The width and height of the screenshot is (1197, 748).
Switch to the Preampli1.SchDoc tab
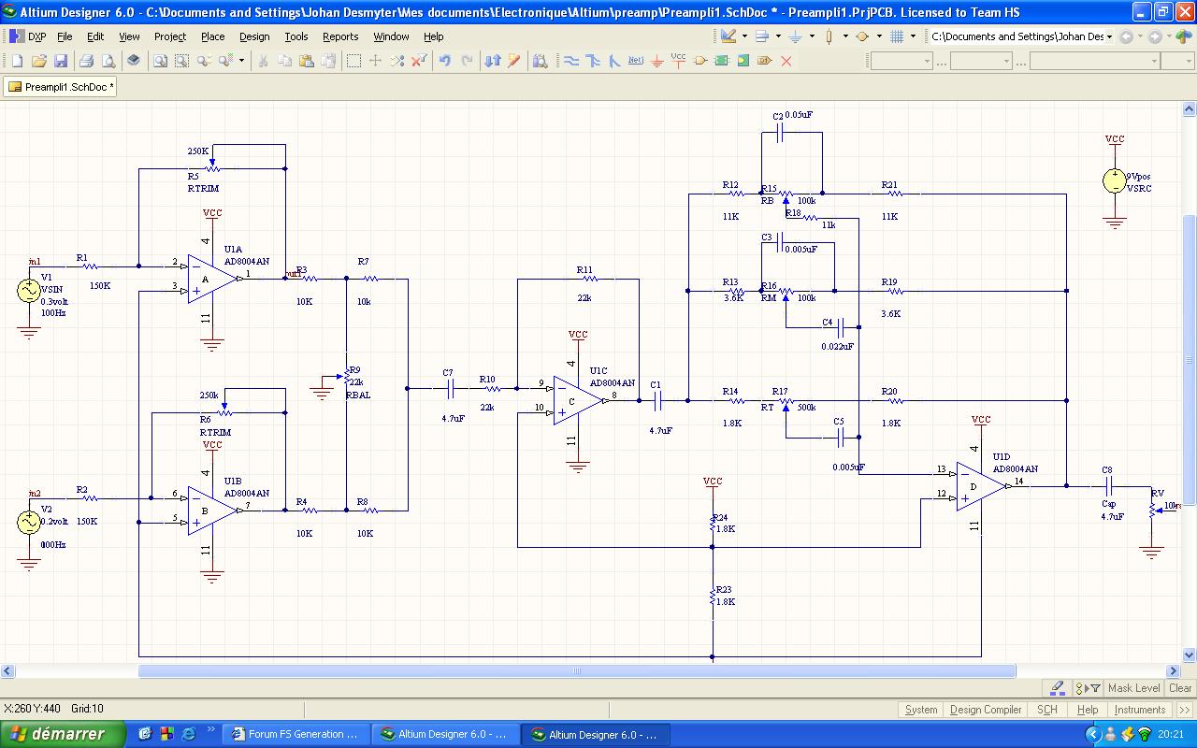(x=61, y=87)
